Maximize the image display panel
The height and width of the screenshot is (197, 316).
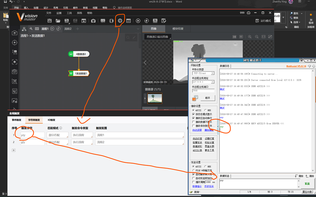[270, 37]
